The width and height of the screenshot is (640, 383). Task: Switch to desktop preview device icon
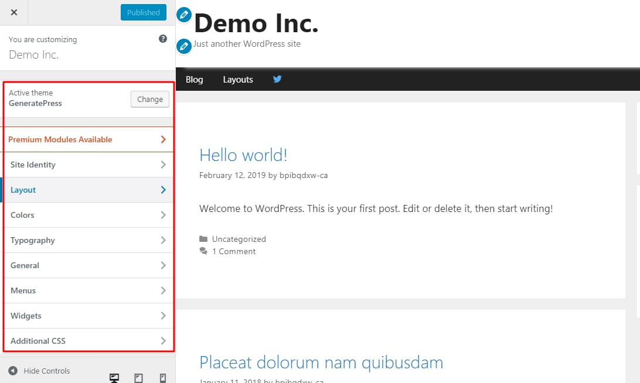point(114,378)
